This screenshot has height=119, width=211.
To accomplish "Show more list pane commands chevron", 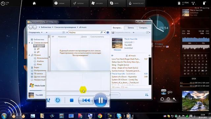I will (134, 32).
